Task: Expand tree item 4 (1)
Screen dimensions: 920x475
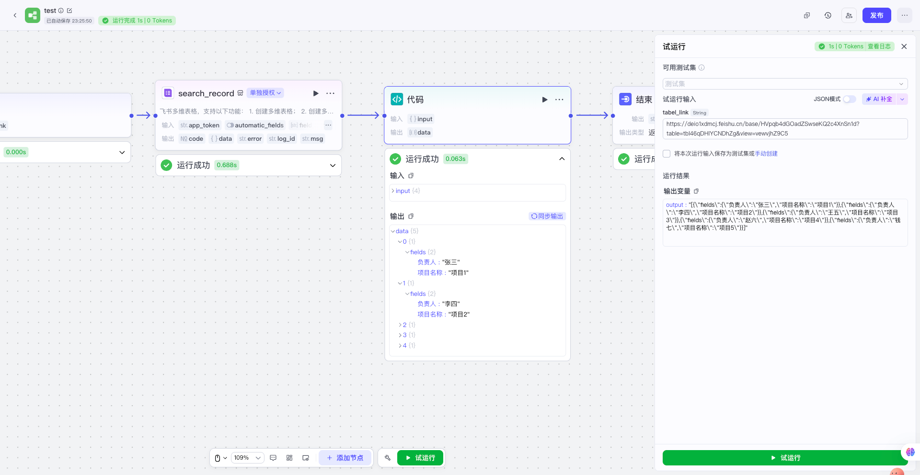Action: pyautogui.click(x=400, y=346)
